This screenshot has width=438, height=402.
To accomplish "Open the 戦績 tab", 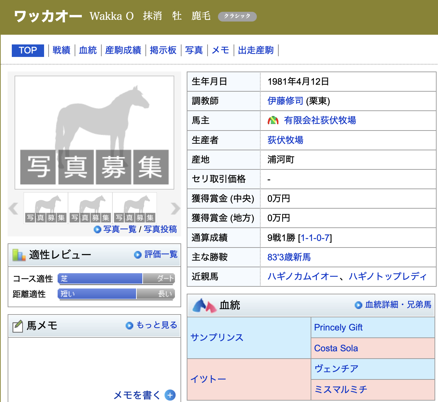I will (61, 50).
